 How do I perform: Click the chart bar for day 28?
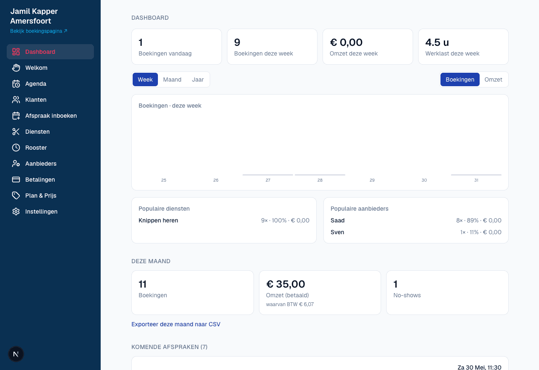coord(320,174)
